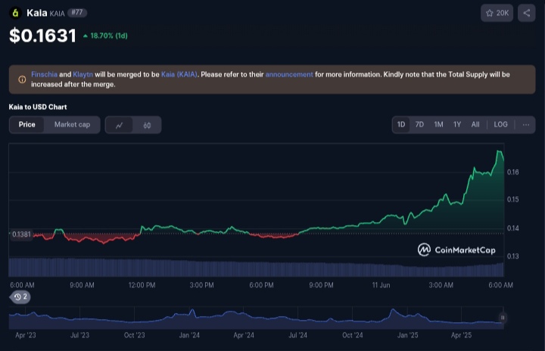Switch to candlestick chart view icon

147,125
